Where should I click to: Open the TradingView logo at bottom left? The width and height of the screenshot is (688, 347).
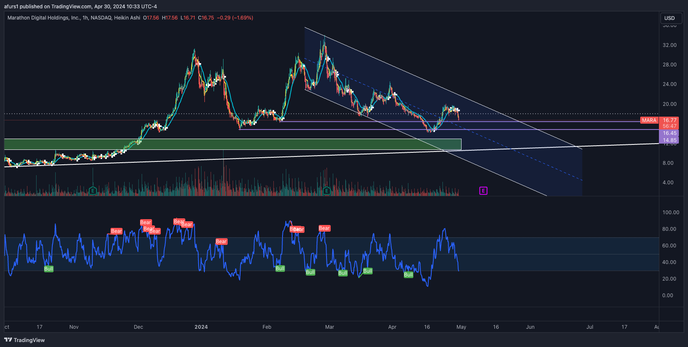[25, 340]
